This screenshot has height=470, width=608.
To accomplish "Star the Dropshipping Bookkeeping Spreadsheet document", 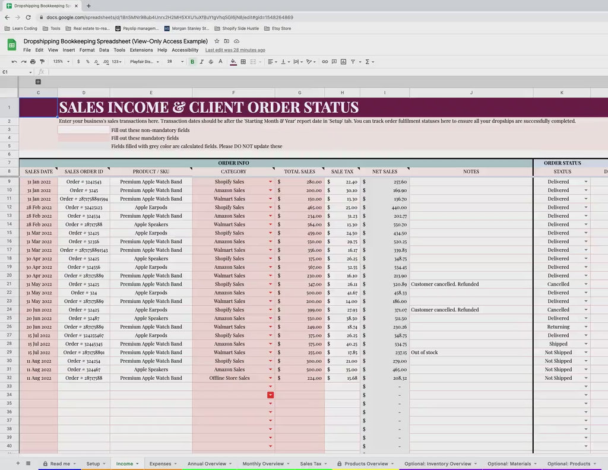I will point(217,42).
